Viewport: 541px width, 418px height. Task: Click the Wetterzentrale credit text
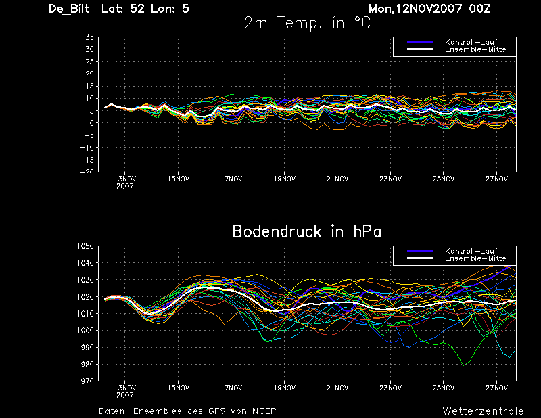point(483,411)
